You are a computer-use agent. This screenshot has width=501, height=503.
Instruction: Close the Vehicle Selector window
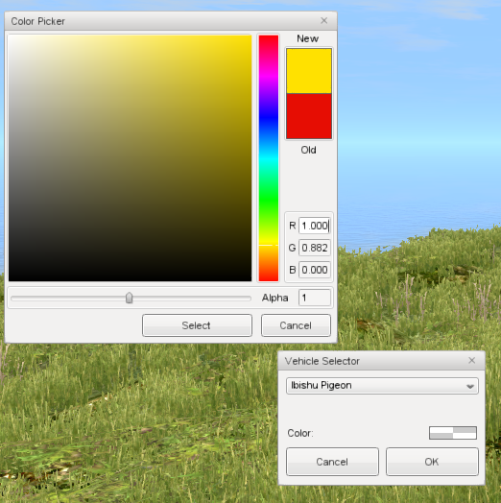[x=471, y=361]
